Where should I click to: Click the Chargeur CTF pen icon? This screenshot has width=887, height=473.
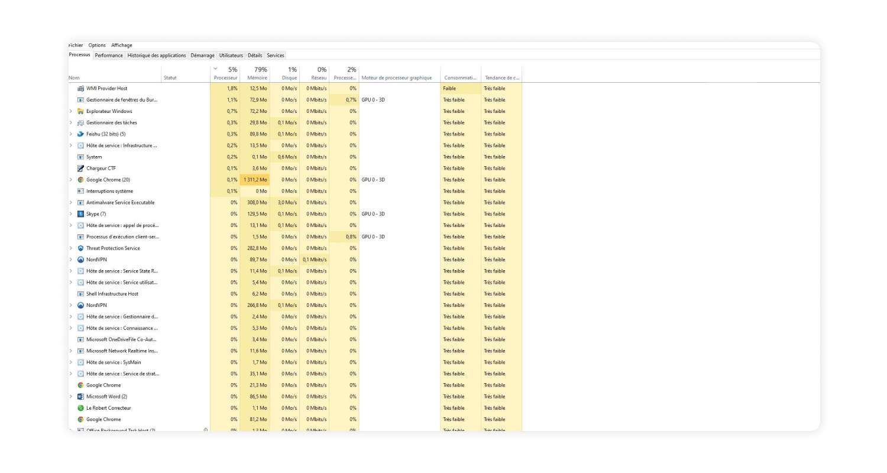point(80,169)
